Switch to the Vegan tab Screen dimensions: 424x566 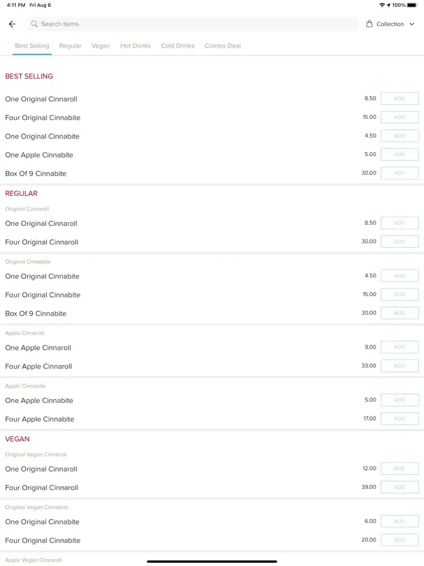coord(101,46)
